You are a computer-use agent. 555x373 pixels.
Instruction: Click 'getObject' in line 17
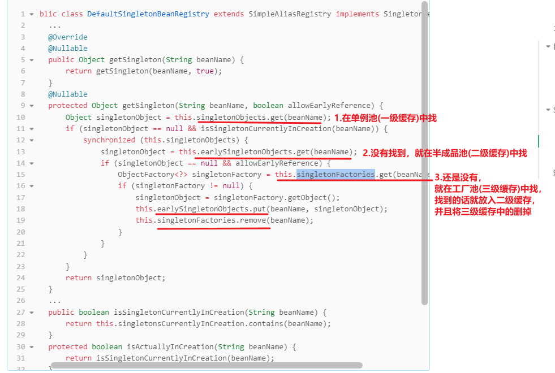click(x=307, y=198)
